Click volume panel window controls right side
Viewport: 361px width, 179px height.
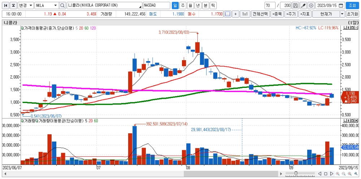click(x=351, y=121)
